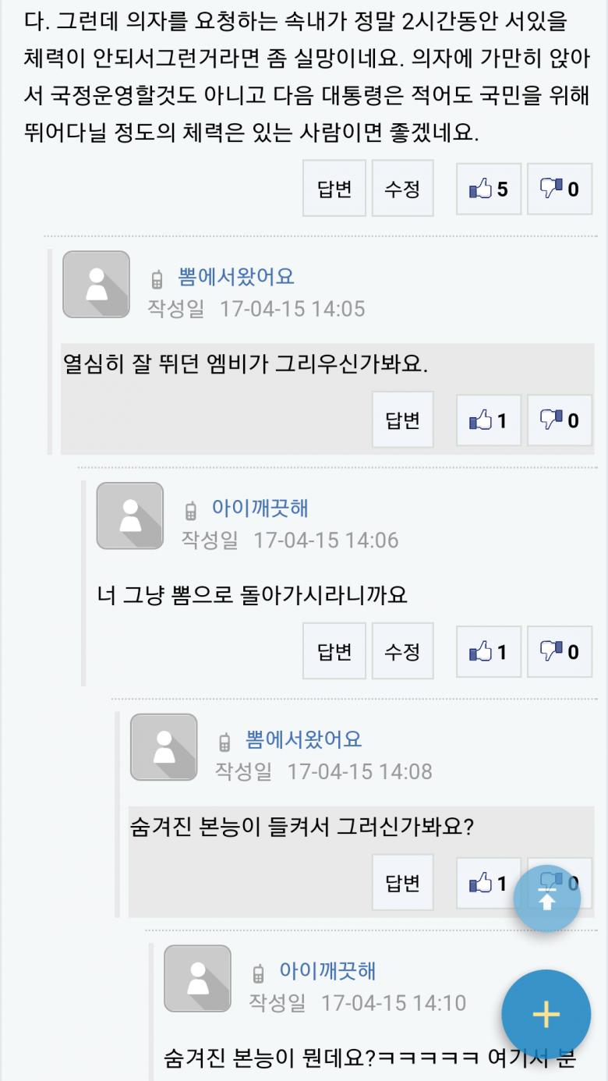Image resolution: width=608 pixels, height=1081 pixels.
Task: Tap the scroll-to-top floating arrow button
Action: coord(546,898)
